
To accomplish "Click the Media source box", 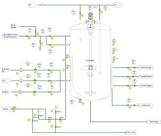I will point(6,109).
